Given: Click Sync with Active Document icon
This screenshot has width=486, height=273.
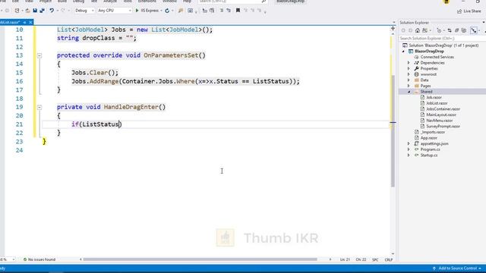Looking at the screenshot, I should (x=450, y=30).
